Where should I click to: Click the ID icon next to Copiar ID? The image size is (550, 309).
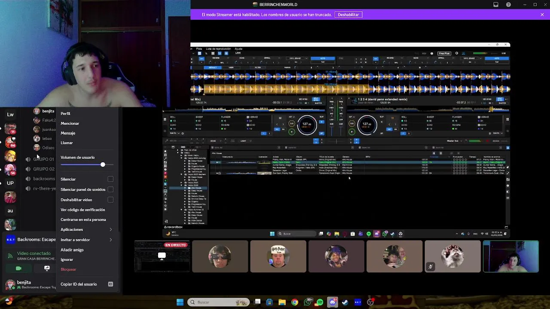[110, 284]
